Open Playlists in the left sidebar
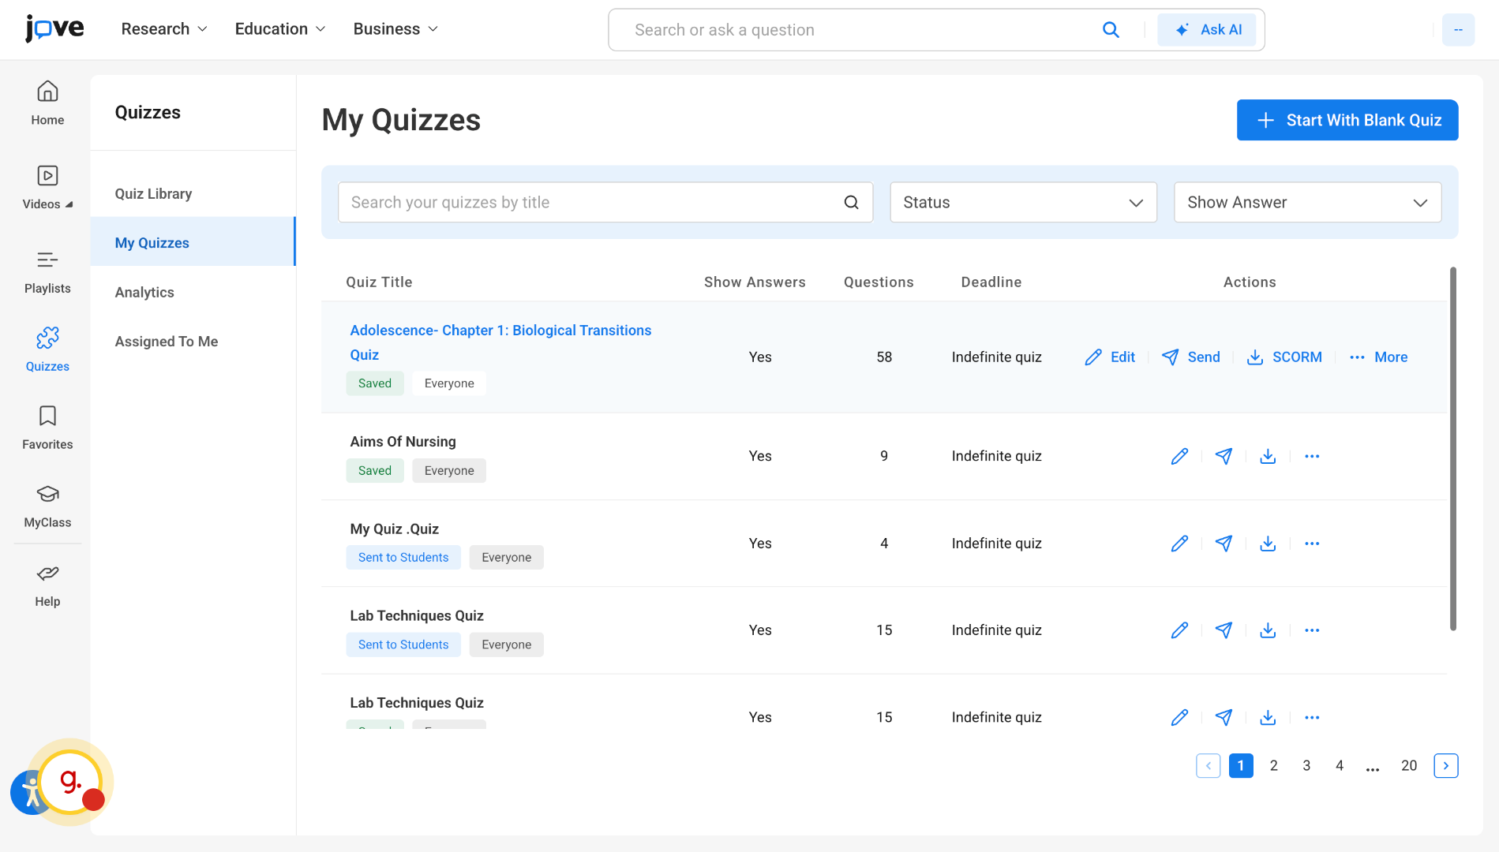The height and width of the screenshot is (852, 1499). (x=47, y=272)
